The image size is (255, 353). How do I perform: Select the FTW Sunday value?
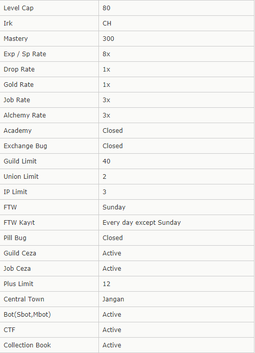pos(114,207)
